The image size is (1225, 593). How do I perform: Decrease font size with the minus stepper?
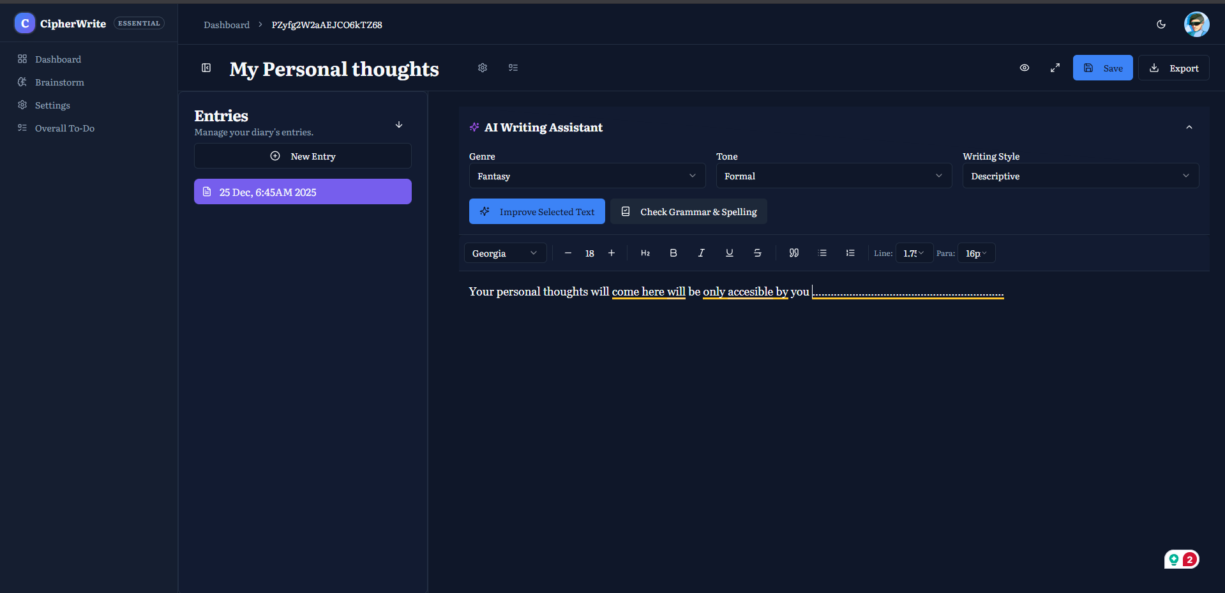tap(567, 253)
